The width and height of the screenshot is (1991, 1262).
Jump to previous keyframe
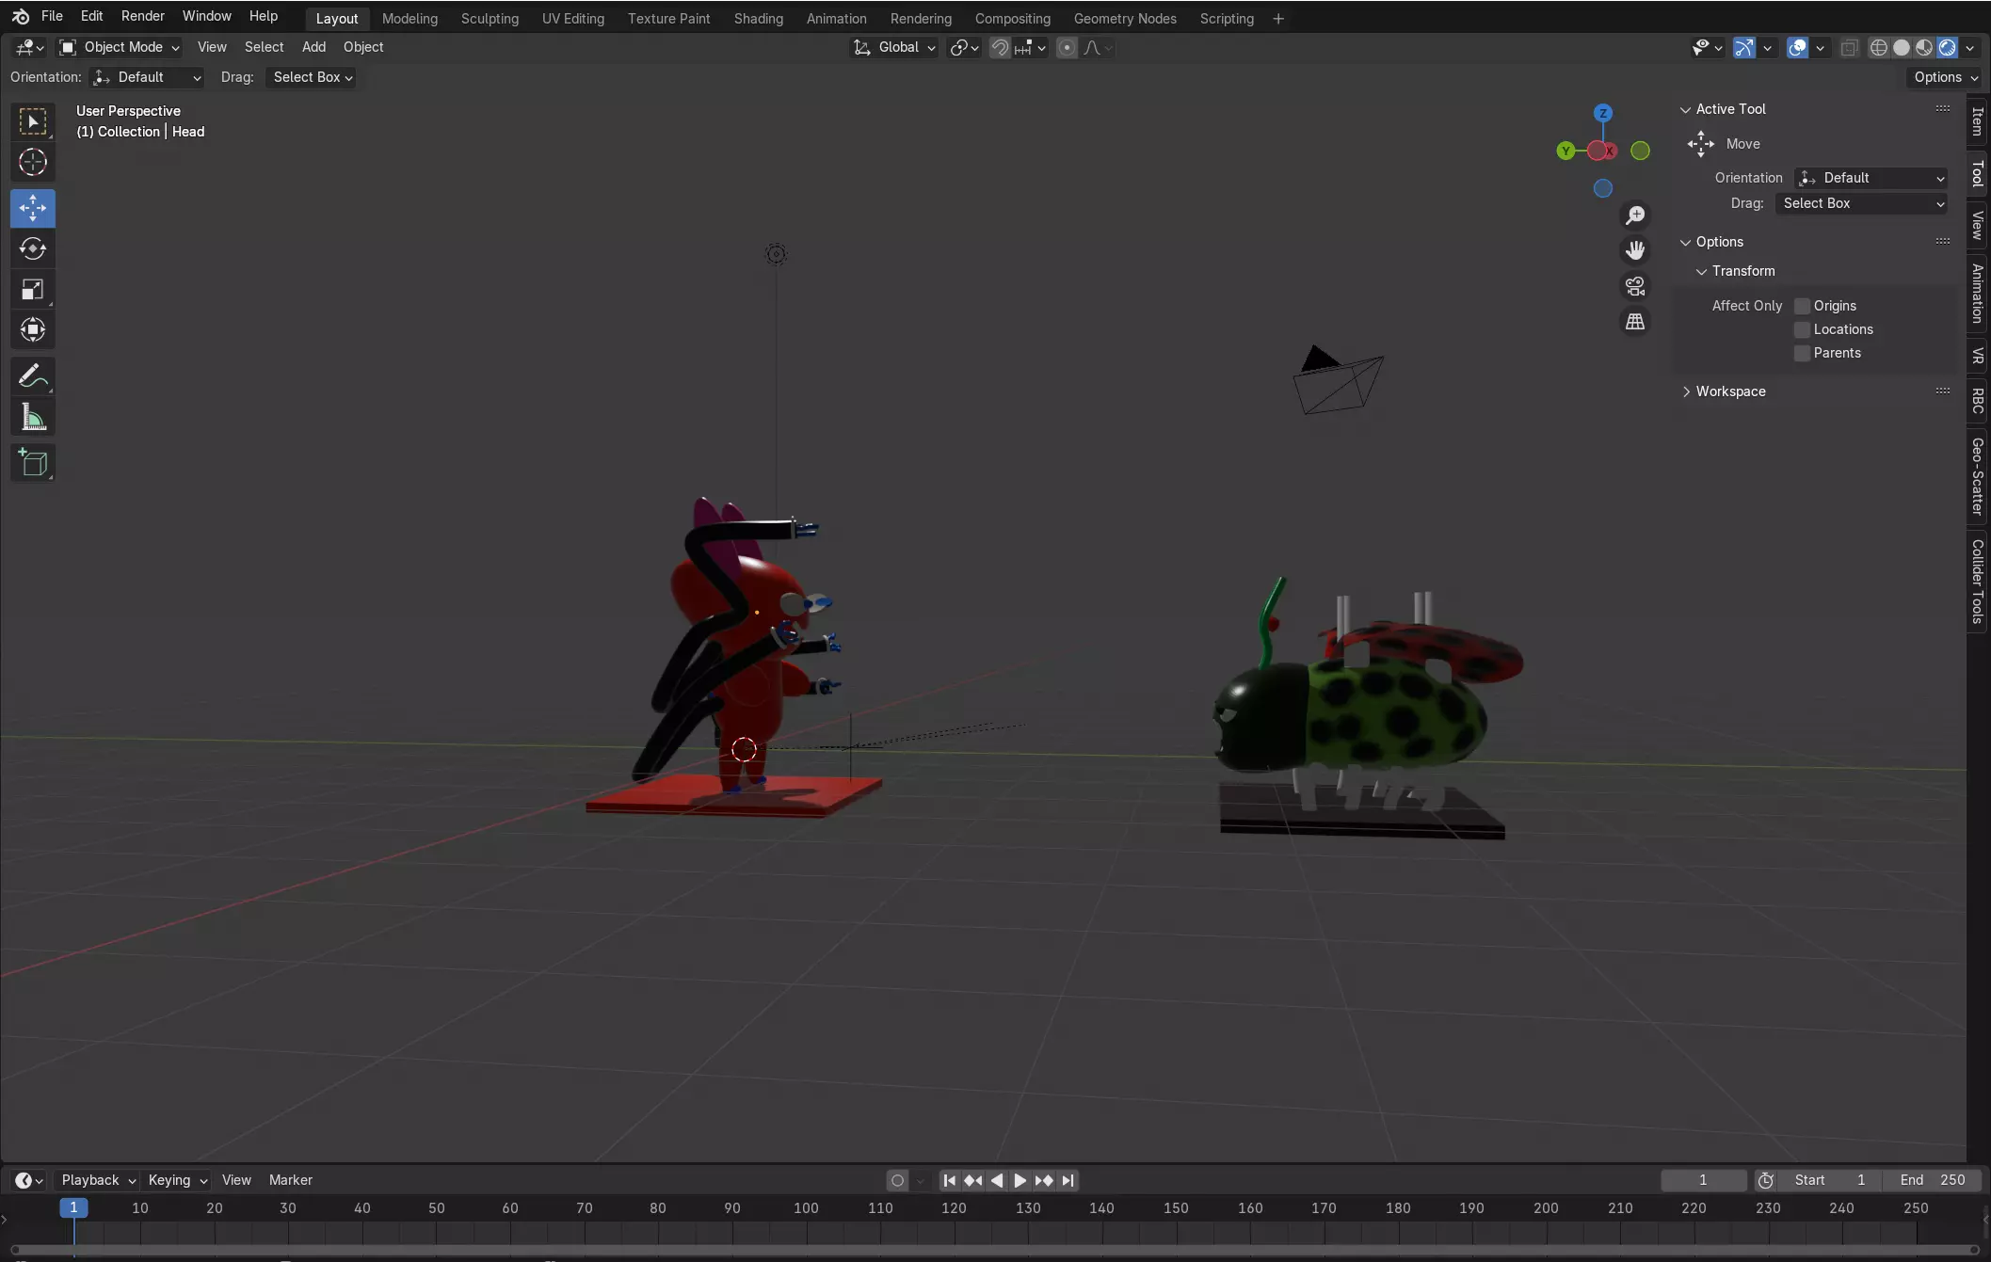point(973,1180)
